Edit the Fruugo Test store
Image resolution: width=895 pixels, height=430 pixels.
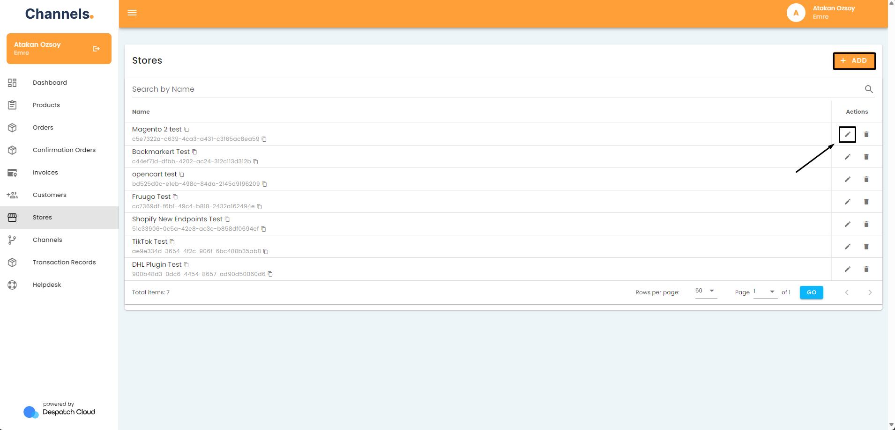(x=847, y=202)
